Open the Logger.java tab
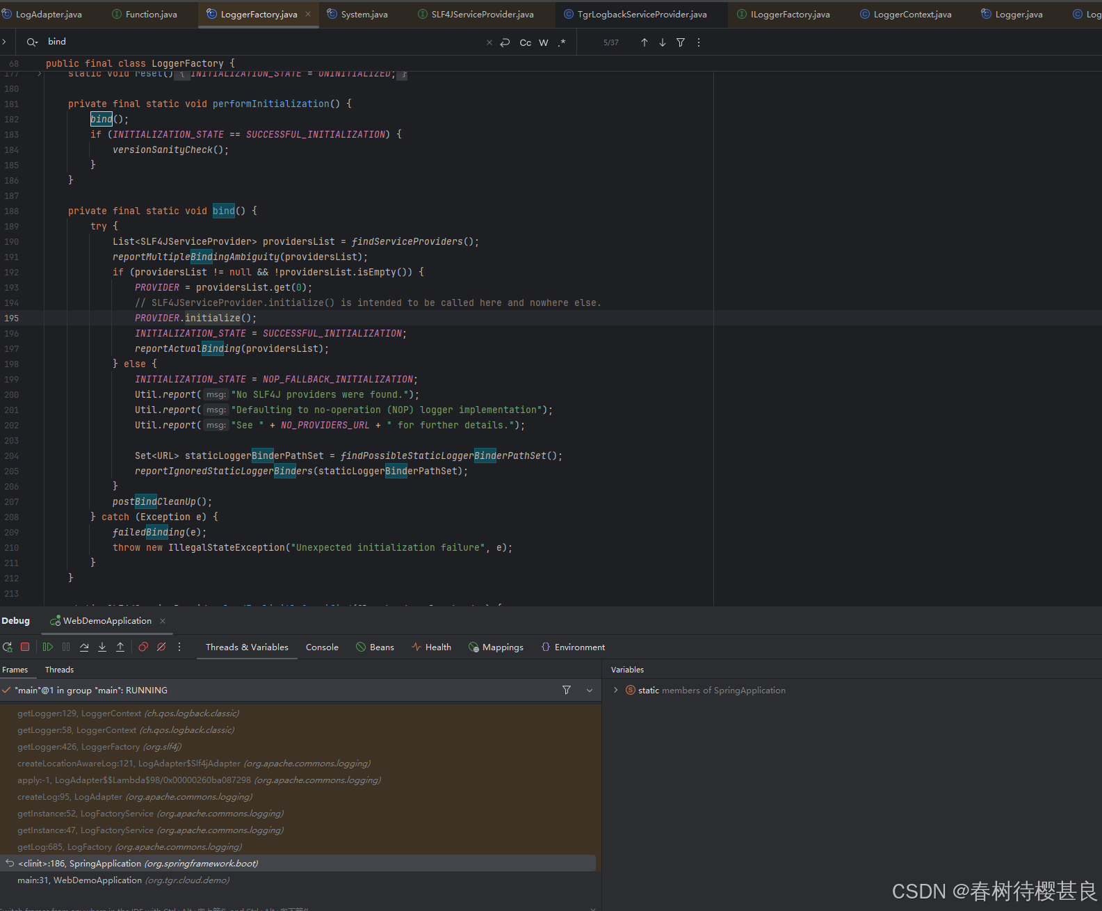 point(1012,14)
